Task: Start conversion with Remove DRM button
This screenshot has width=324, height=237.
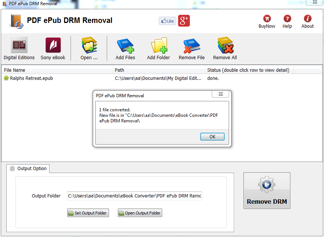Action: point(267,190)
